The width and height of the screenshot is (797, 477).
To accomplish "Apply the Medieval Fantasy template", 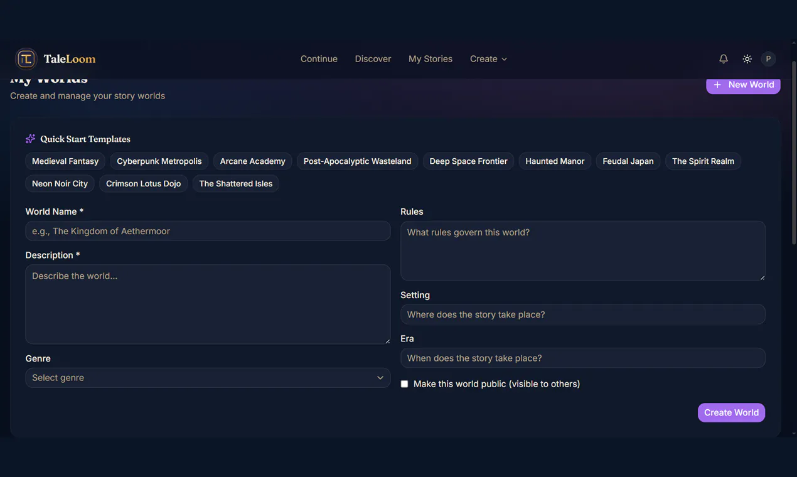I will click(65, 161).
